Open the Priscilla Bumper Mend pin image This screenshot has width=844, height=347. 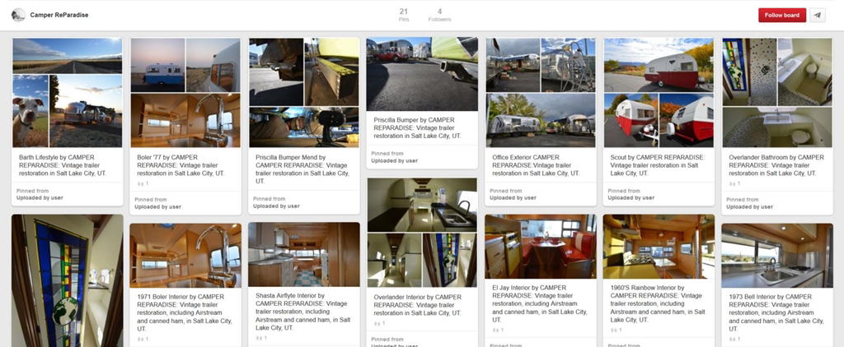[304, 92]
